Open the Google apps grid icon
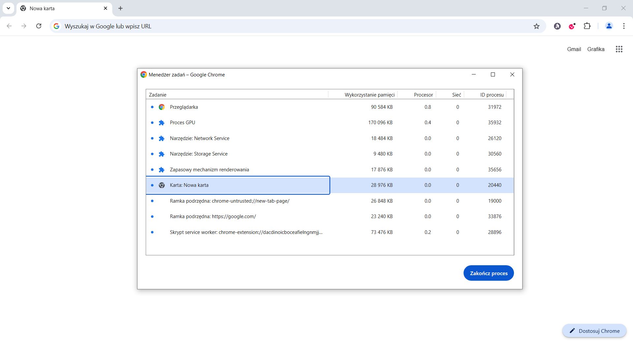633x343 pixels. coord(619,49)
